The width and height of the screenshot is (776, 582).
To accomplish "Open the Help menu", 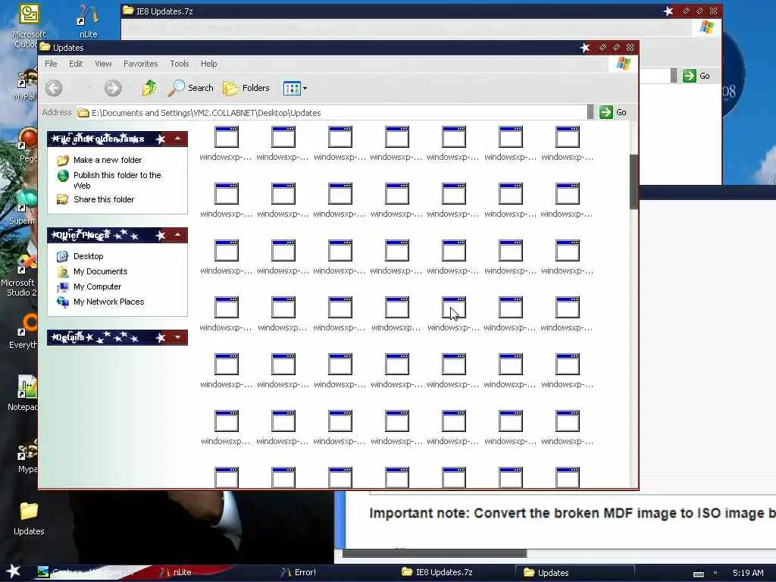I will 209,64.
